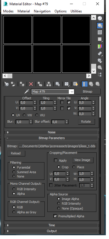Open Material ID Channel flyout
Viewport: 109px width, 239px height.
(67, 84)
